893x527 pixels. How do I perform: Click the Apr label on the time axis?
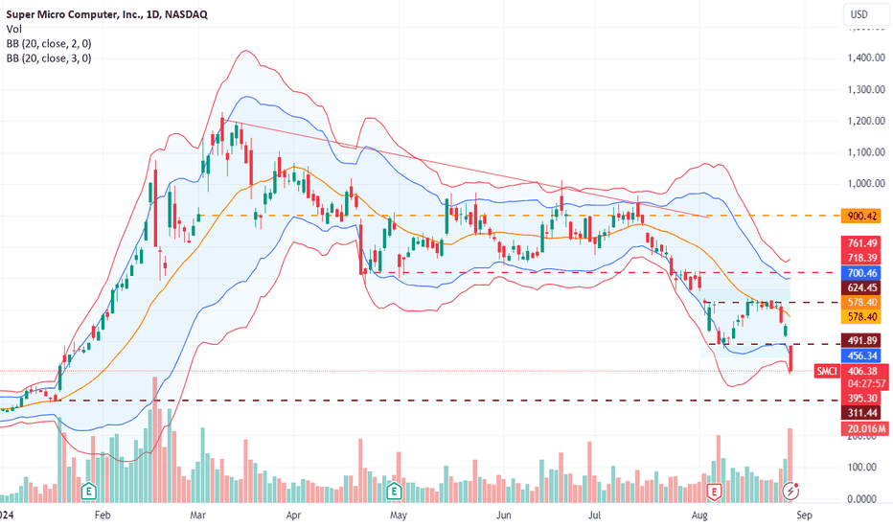tap(293, 516)
